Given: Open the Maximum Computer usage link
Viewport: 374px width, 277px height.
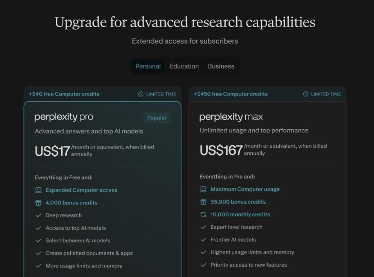Looking at the screenshot, I should pos(245,189).
